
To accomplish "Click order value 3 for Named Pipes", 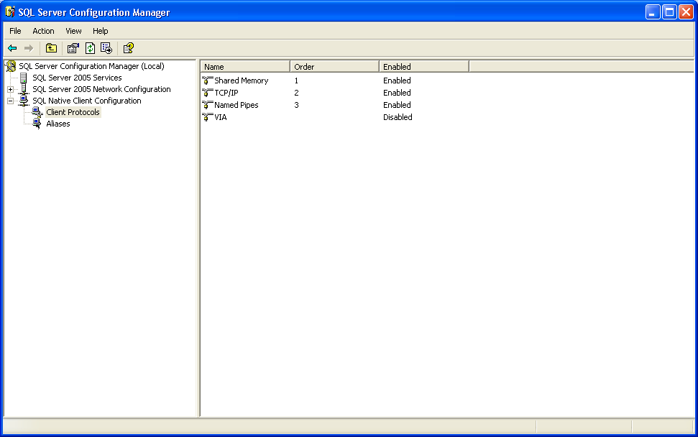I will point(296,105).
